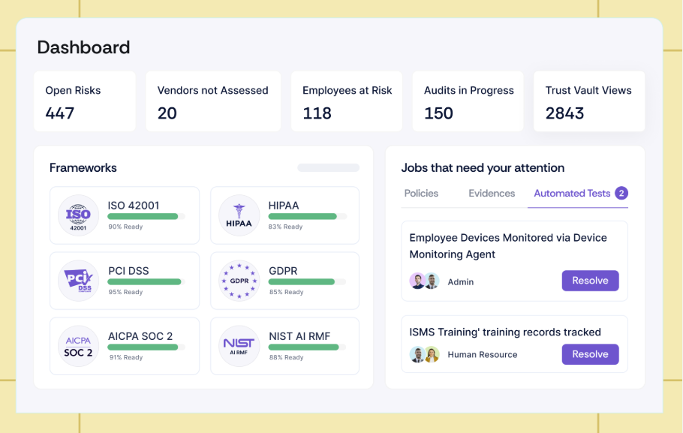Open the HIPAA framework name
This screenshot has width=683, height=433.
point(284,206)
